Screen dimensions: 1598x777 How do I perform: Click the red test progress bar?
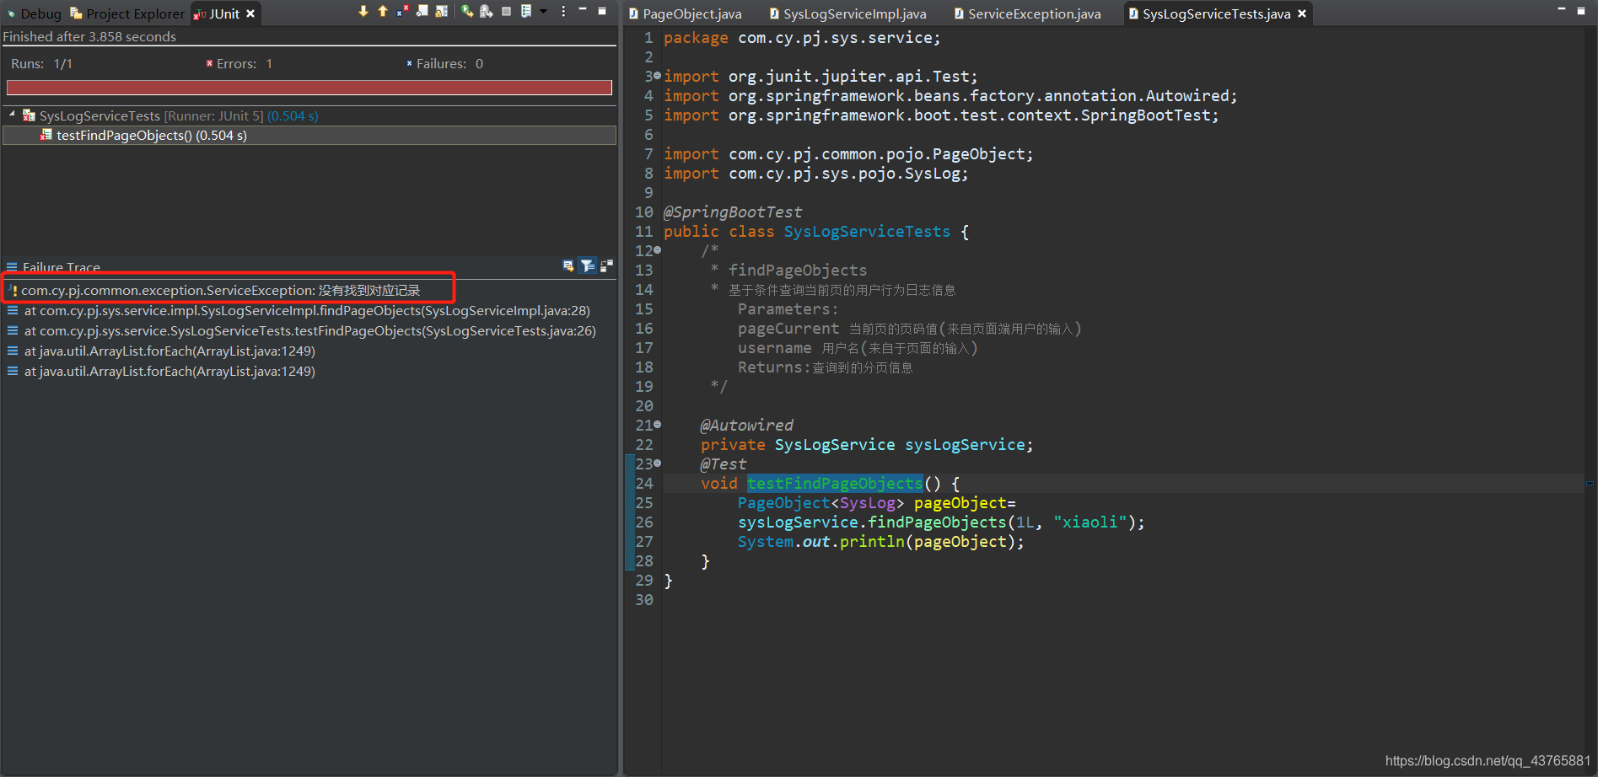(309, 88)
